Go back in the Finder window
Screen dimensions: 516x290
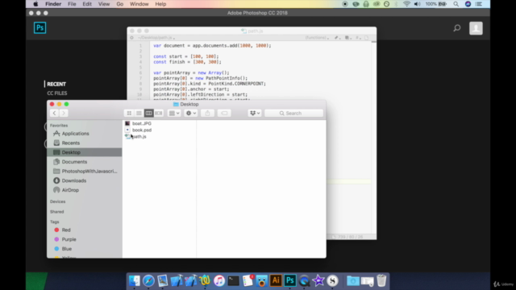click(x=54, y=113)
